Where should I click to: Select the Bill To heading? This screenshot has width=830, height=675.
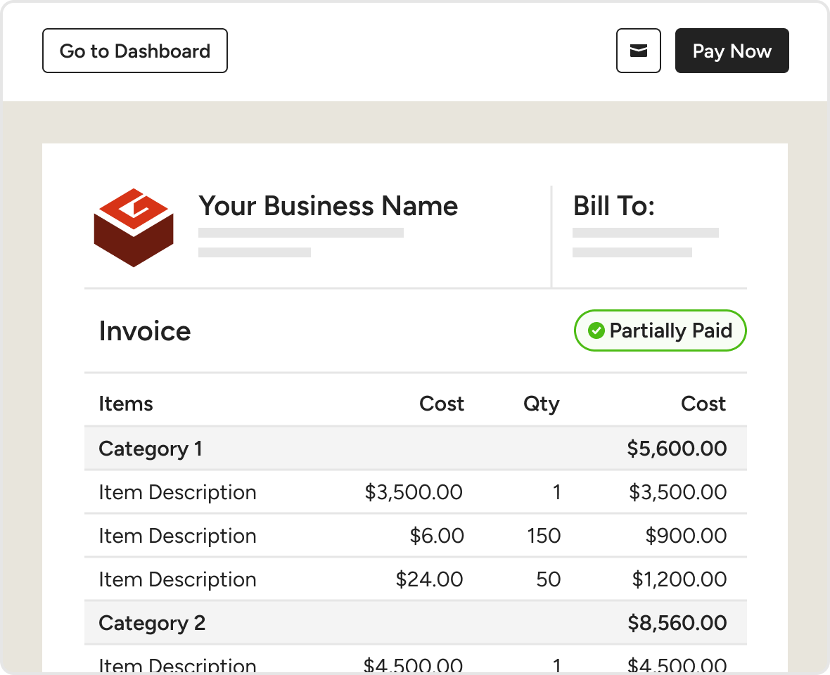613,206
